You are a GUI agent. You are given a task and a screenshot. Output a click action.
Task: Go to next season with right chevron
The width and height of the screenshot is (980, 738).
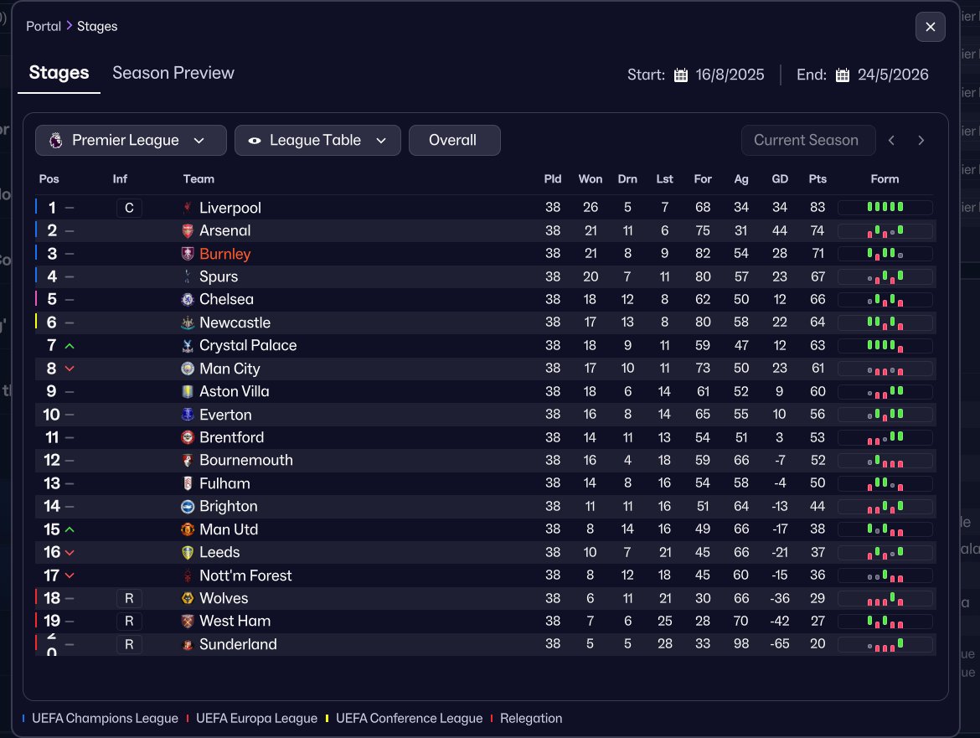point(921,140)
